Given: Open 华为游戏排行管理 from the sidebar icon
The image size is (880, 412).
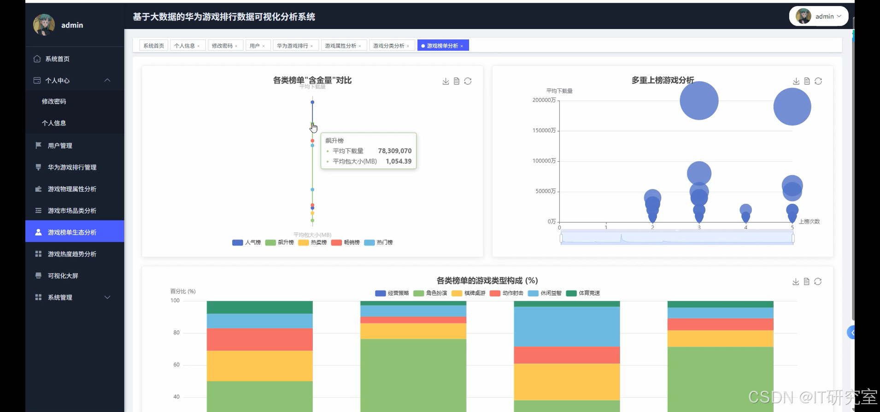Looking at the screenshot, I should (x=38, y=167).
